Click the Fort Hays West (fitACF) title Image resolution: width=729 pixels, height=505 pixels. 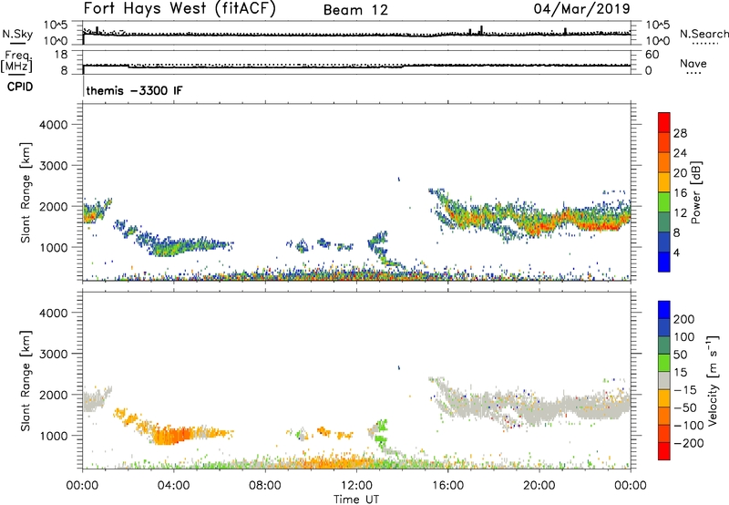180,10
